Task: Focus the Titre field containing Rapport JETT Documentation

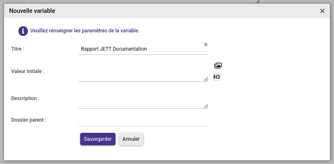Action: pos(143,49)
